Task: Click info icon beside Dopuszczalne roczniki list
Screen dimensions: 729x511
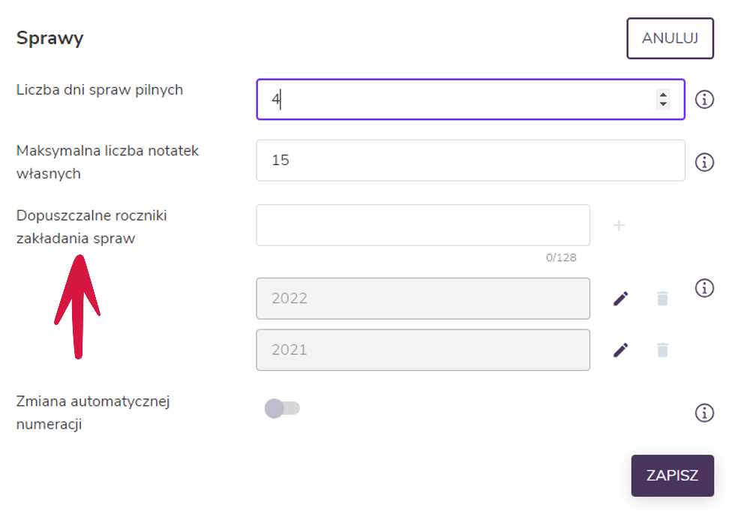Action: coord(704,288)
